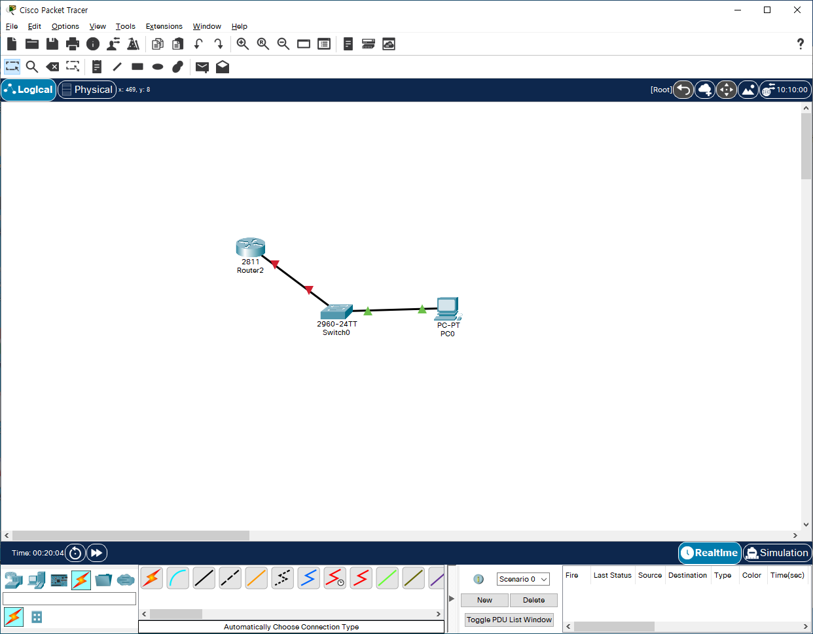Choose the Delete tool
813x634 pixels.
[x=52, y=67]
